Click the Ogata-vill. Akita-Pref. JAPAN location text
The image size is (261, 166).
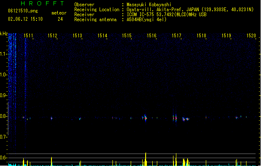click(x=190, y=10)
